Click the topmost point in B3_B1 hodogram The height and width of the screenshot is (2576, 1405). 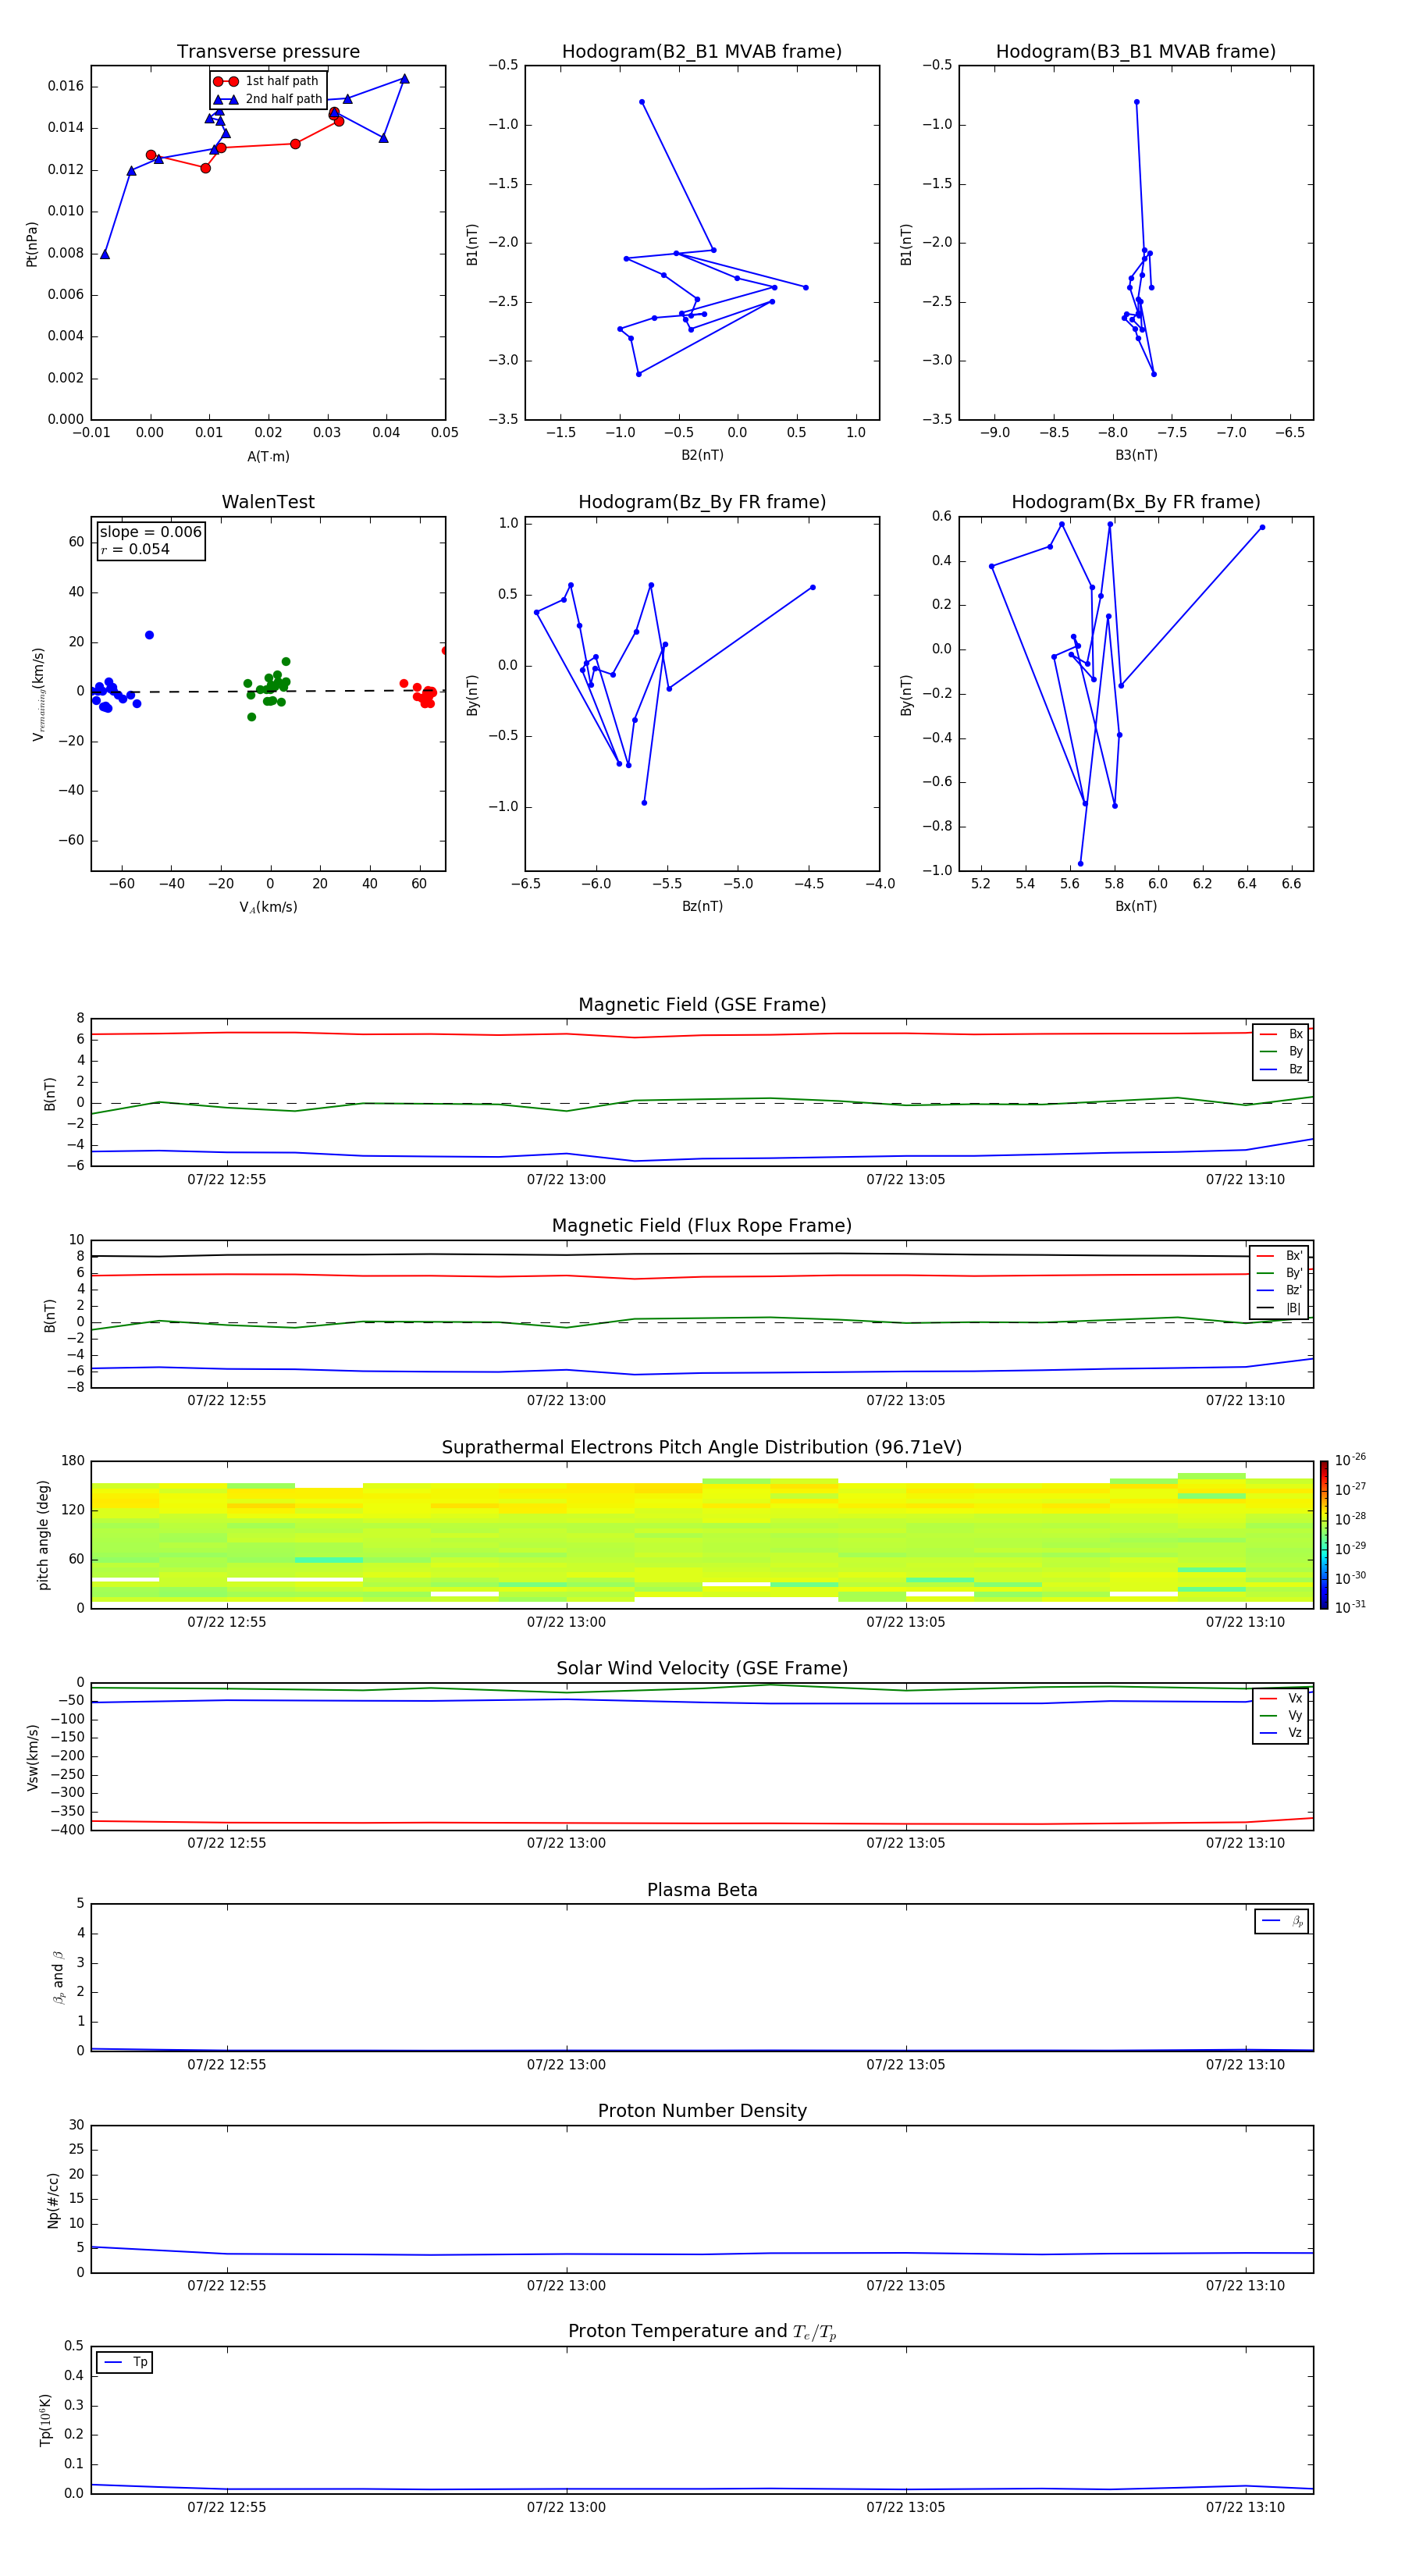(x=1136, y=102)
